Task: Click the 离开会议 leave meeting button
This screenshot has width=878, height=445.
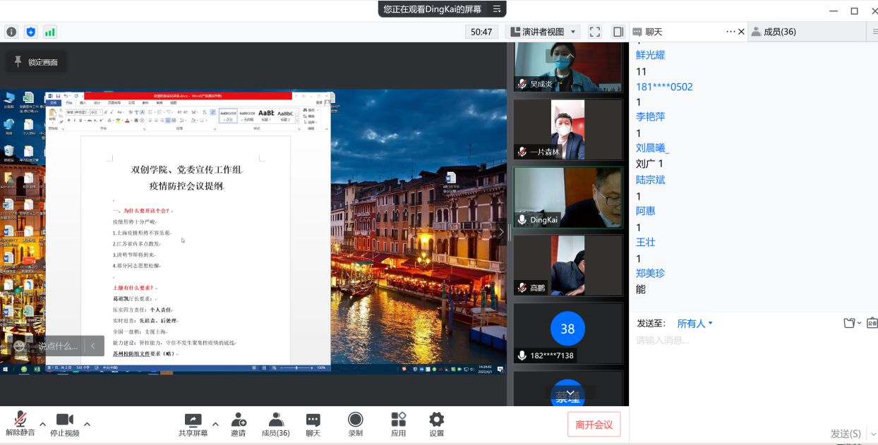Action: (x=594, y=425)
